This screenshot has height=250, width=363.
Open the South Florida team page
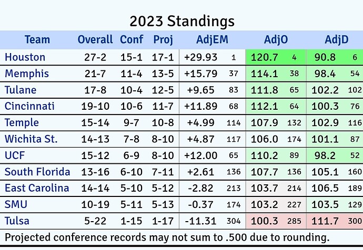click(37, 172)
